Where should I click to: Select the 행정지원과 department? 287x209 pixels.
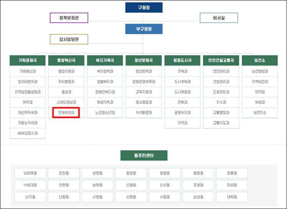[66, 71]
